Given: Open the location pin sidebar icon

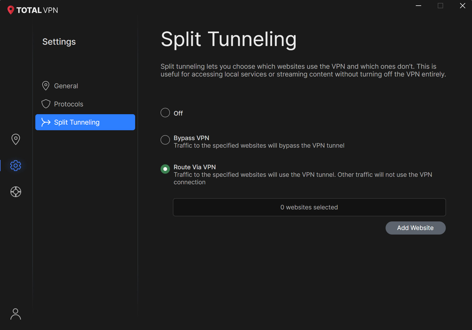Looking at the screenshot, I should click(16, 139).
